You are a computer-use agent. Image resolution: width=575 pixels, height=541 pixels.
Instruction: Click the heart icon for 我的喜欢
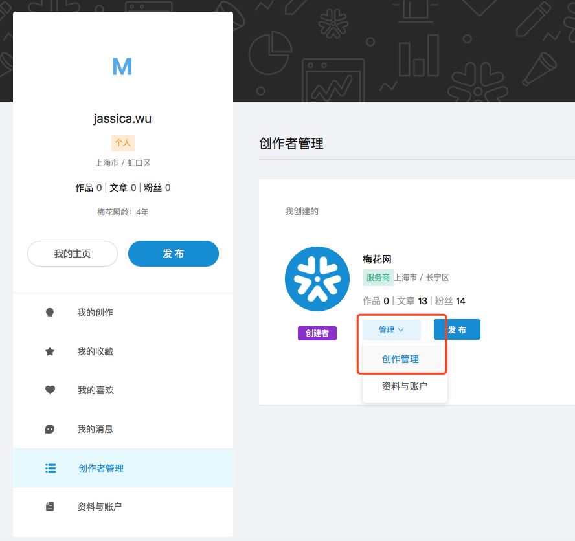pos(50,390)
